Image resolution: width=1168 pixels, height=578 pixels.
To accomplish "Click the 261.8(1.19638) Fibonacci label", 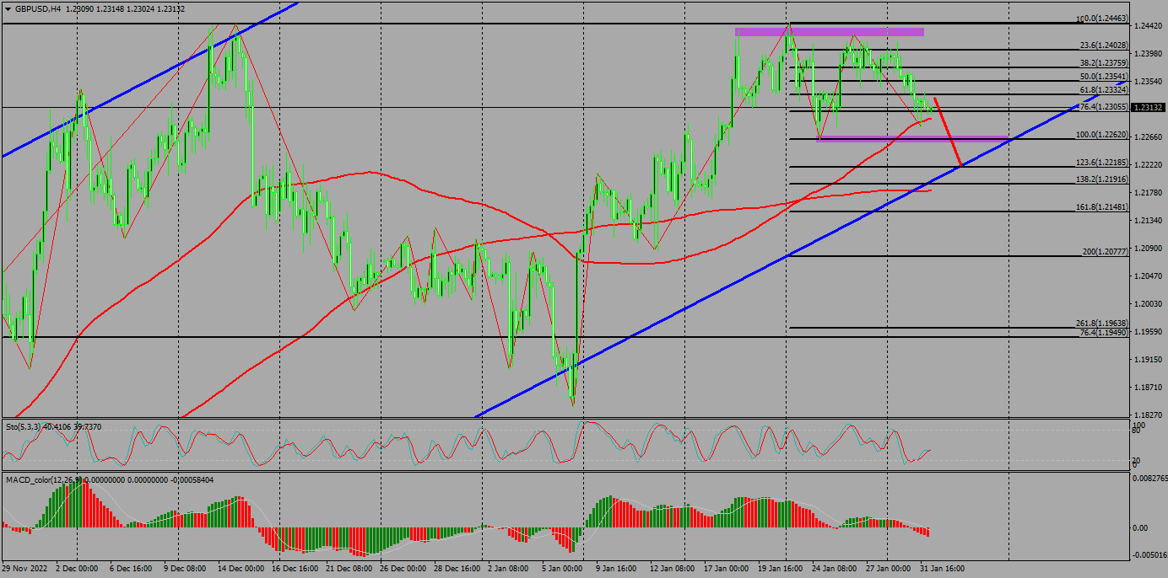I will 1100,323.
